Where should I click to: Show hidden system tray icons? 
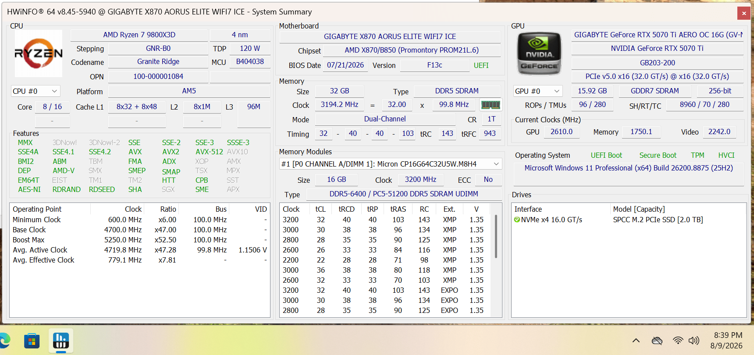pyautogui.click(x=636, y=341)
